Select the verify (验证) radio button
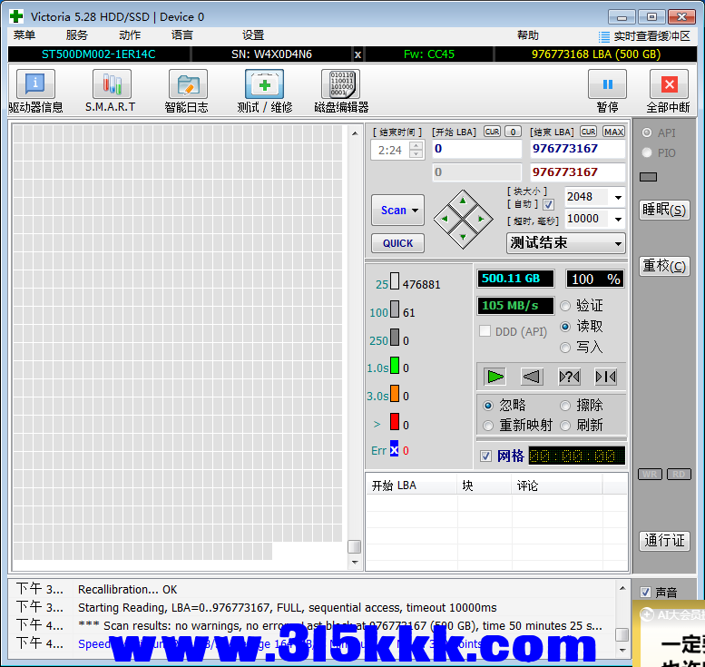This screenshot has height=667, width=705. tap(565, 307)
